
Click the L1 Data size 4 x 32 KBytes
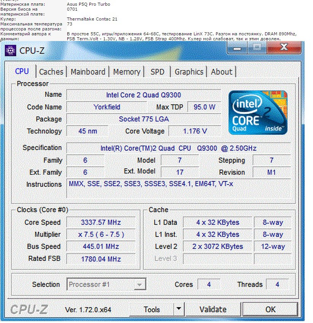point(218,222)
